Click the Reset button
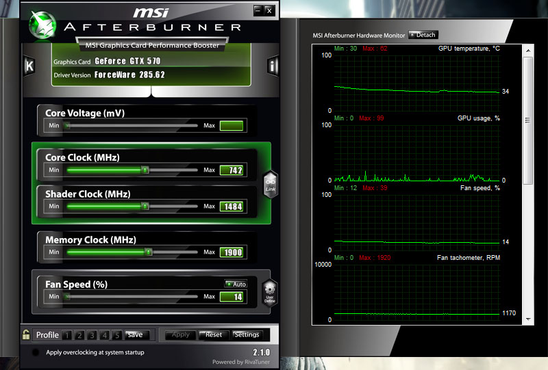 214,334
